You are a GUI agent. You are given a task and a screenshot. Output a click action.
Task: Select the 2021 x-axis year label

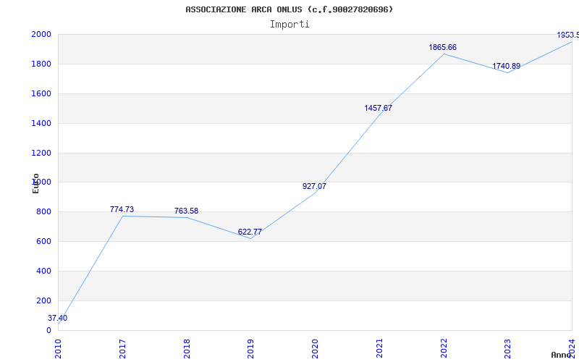pyautogui.click(x=379, y=348)
